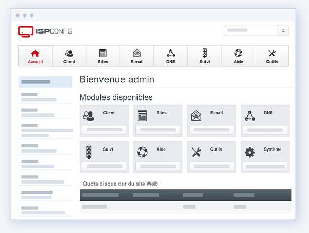Click 'Modules disponibles' heading
309x233 pixels.
(116, 97)
